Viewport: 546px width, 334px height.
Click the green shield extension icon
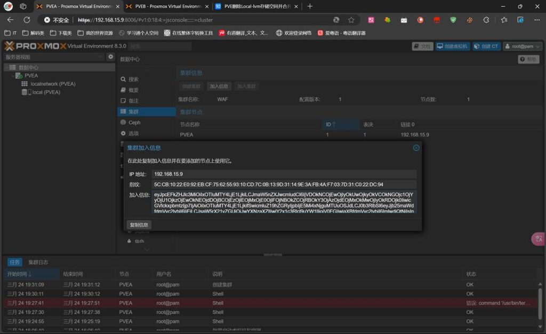click(x=453, y=20)
